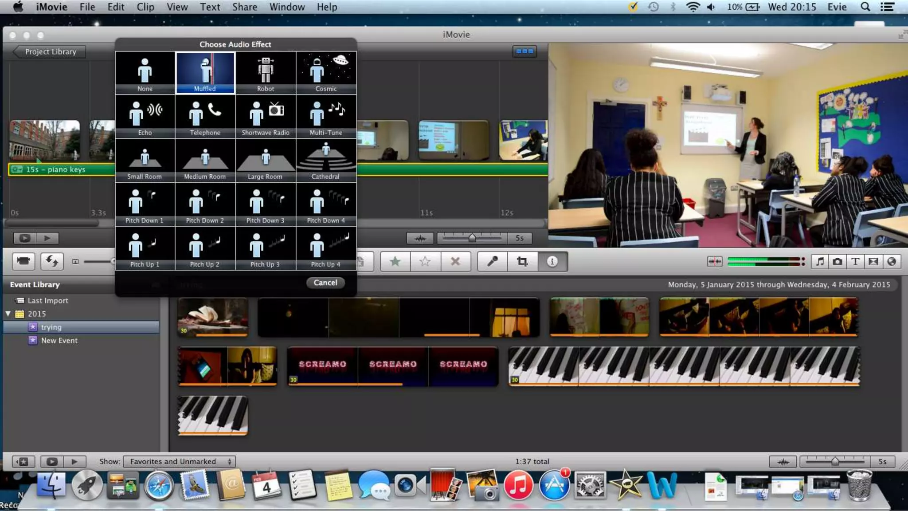The image size is (908, 511).
Task: Select the None audio effect
Action: pos(145,73)
